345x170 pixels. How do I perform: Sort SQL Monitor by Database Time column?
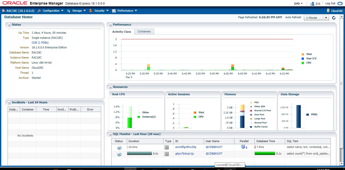click(270, 141)
